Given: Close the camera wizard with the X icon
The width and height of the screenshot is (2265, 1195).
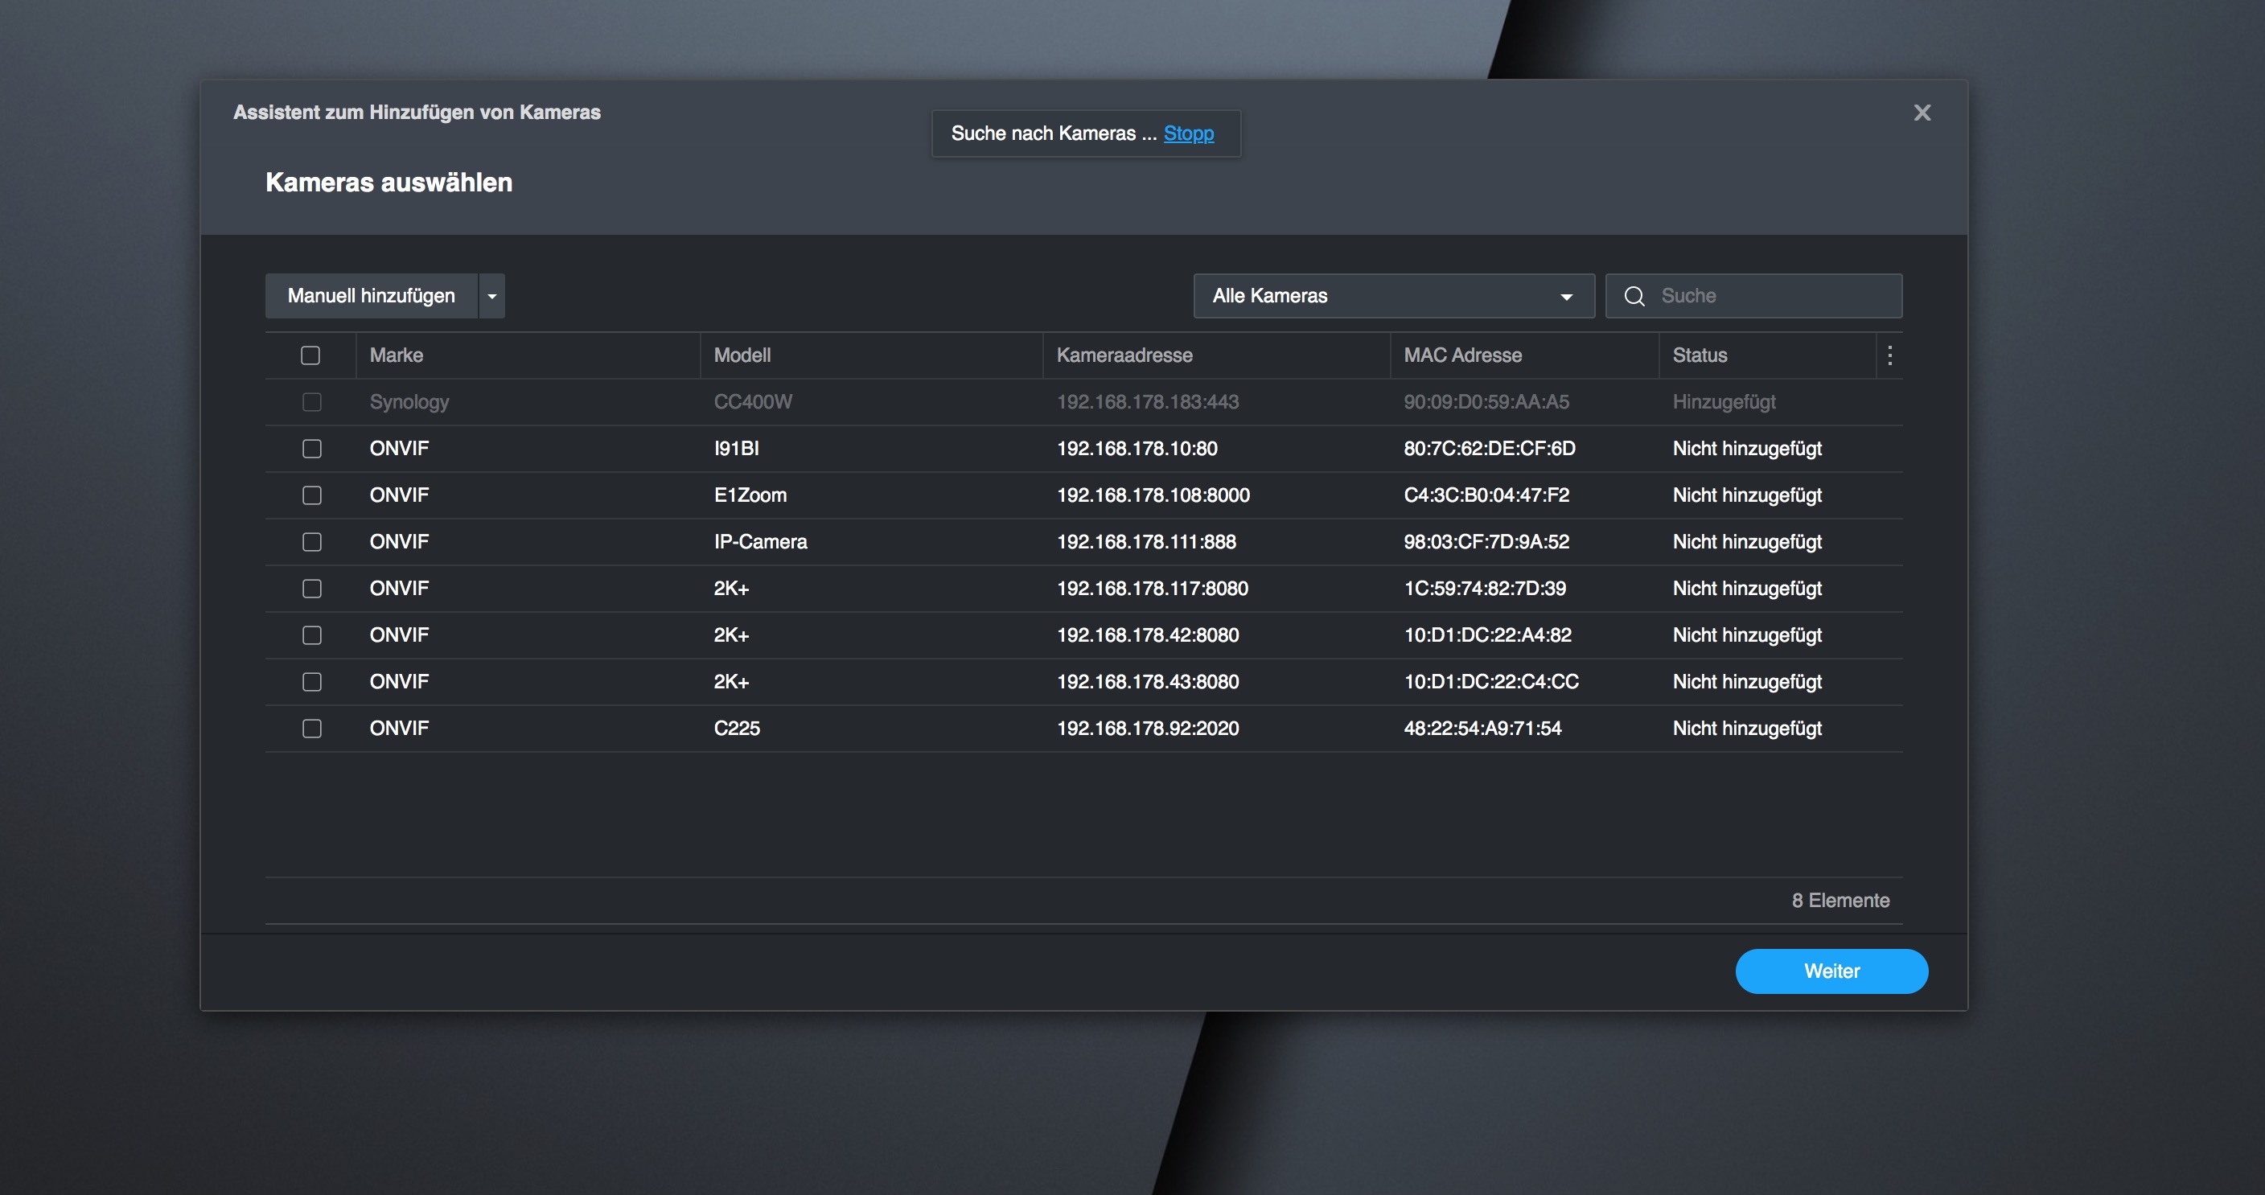Looking at the screenshot, I should (1922, 113).
